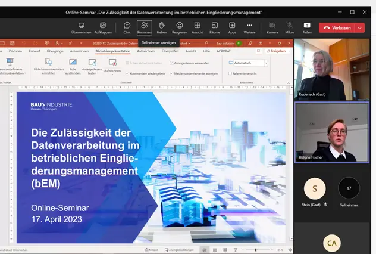Open the Chat panel
The width and height of the screenshot is (376, 254).
click(x=127, y=28)
